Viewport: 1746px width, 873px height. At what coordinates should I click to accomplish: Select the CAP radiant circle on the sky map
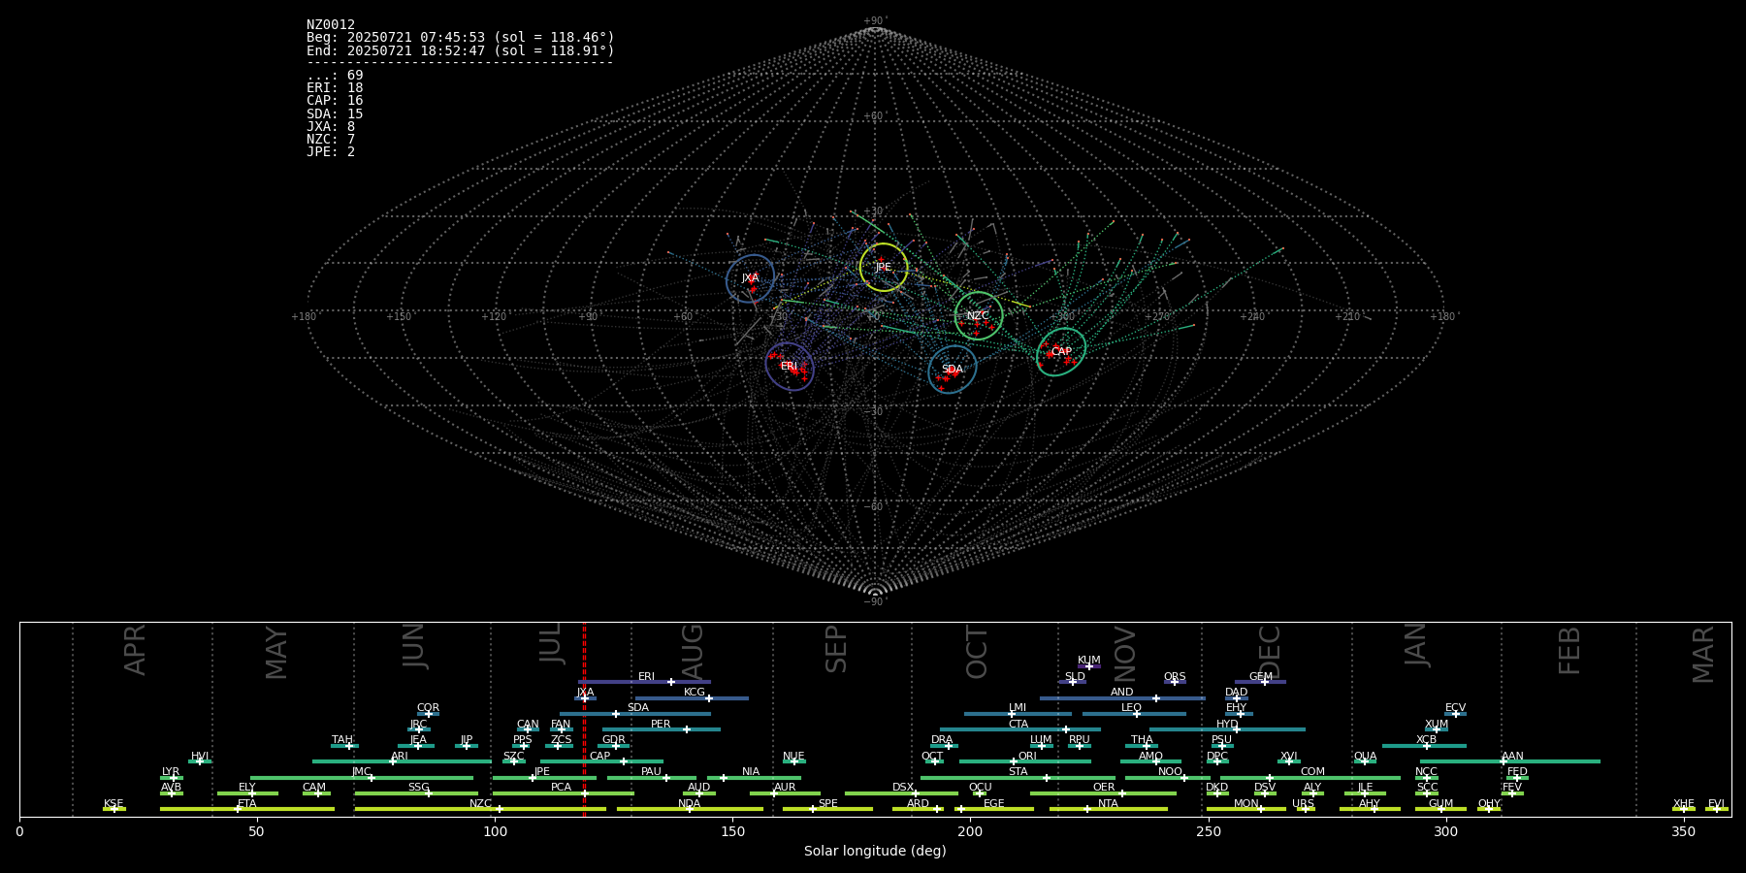(x=1062, y=352)
